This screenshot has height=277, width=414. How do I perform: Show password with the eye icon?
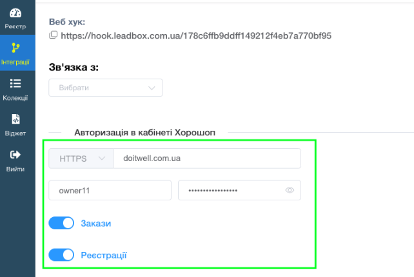290,190
